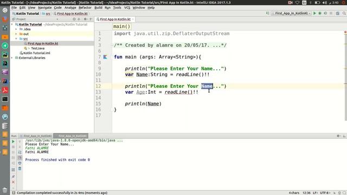Open the Build menu
Viewport: 347px width, 195px height.
tap(98, 8)
